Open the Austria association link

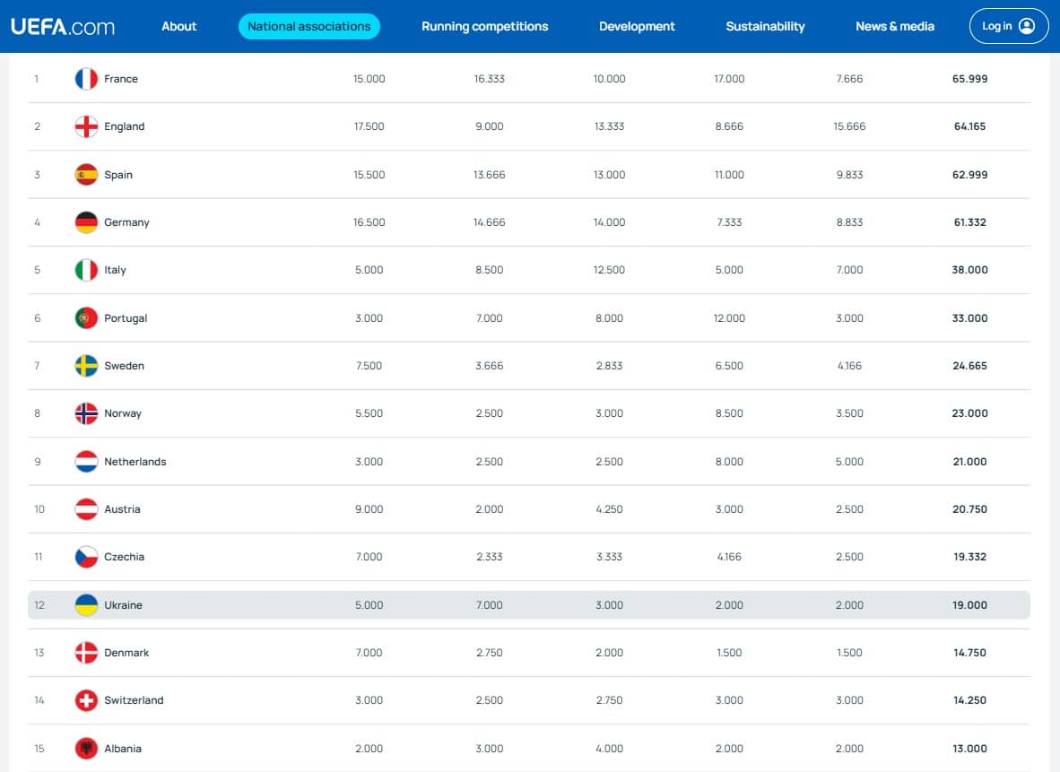(x=122, y=509)
